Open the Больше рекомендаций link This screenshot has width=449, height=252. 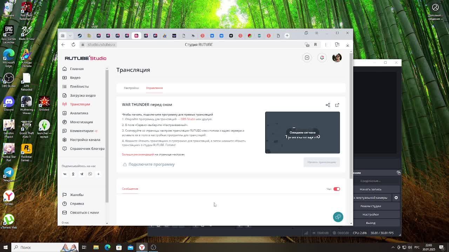tap(138, 154)
